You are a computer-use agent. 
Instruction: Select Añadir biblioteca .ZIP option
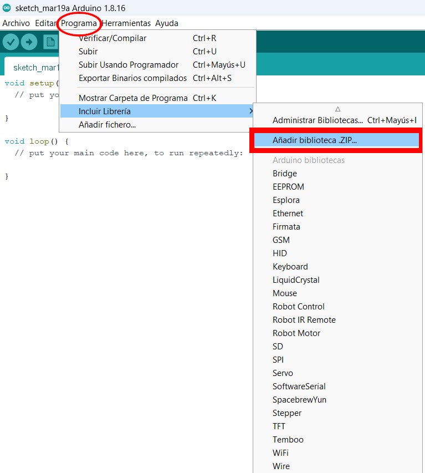314,140
